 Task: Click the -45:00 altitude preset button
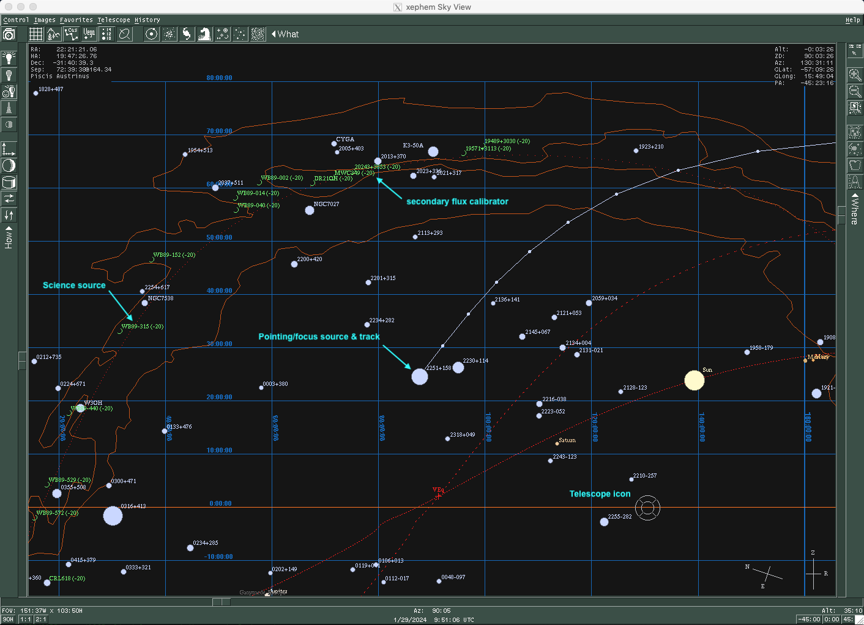(x=809, y=619)
